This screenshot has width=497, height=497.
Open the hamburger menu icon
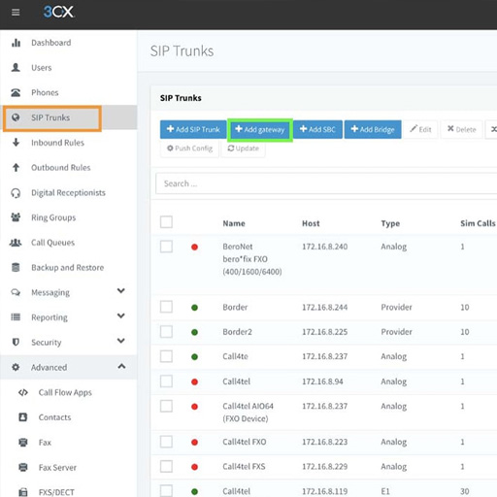click(16, 13)
